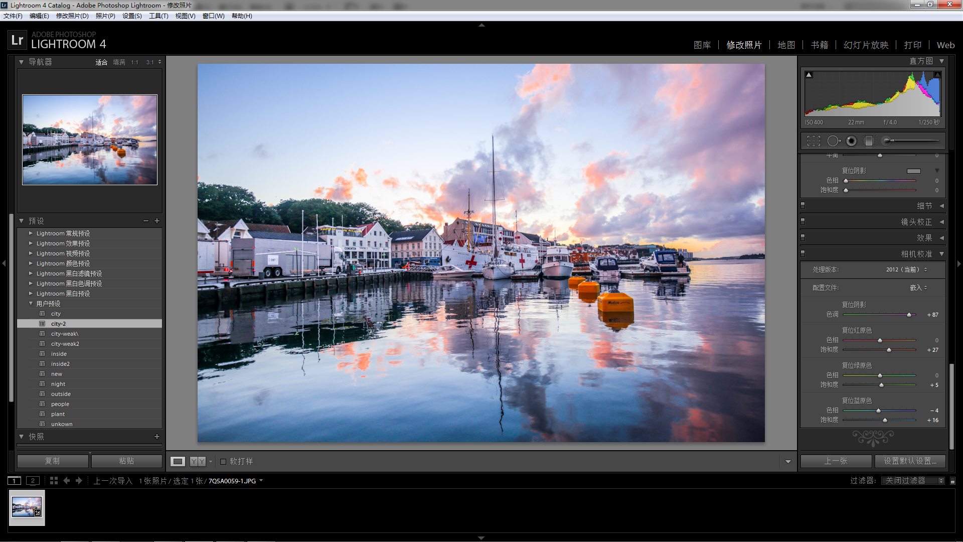Expand the 效果 panel
This screenshot has width=963, height=542.
point(924,238)
